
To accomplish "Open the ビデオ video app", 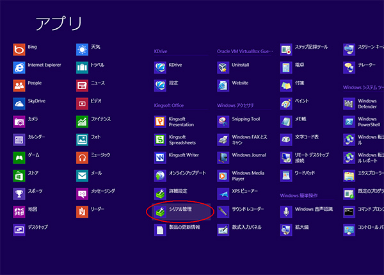I will click(83, 103).
